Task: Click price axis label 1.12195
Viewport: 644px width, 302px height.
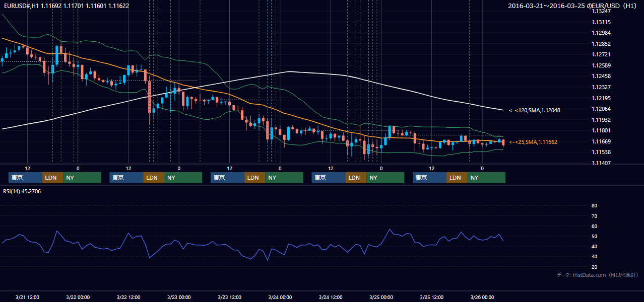Action: click(x=601, y=98)
